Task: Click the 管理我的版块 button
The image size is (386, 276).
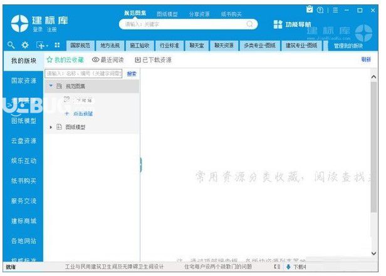Action: (348, 46)
